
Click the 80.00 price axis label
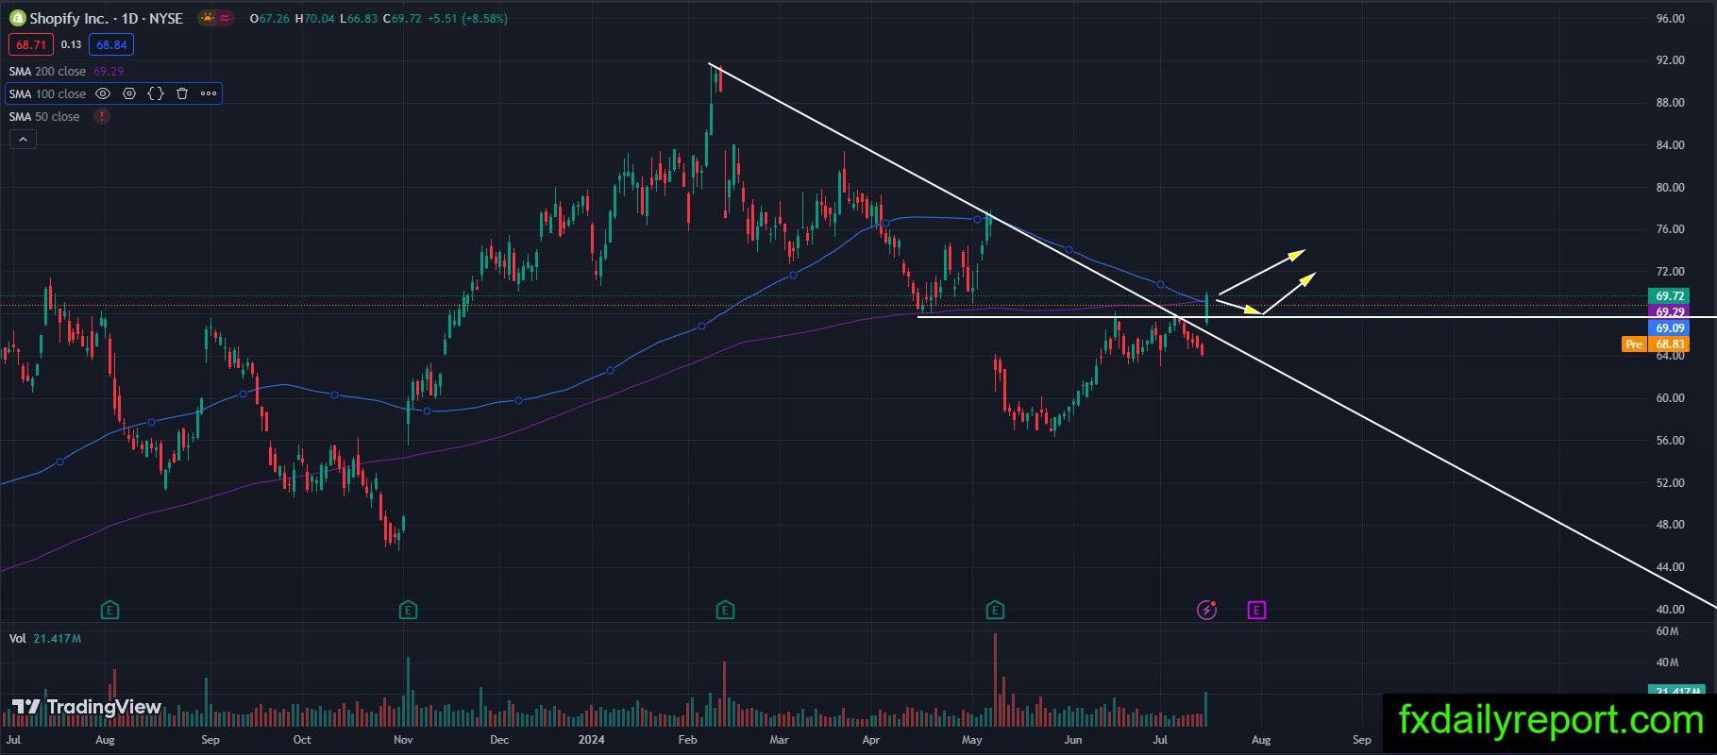click(1670, 188)
